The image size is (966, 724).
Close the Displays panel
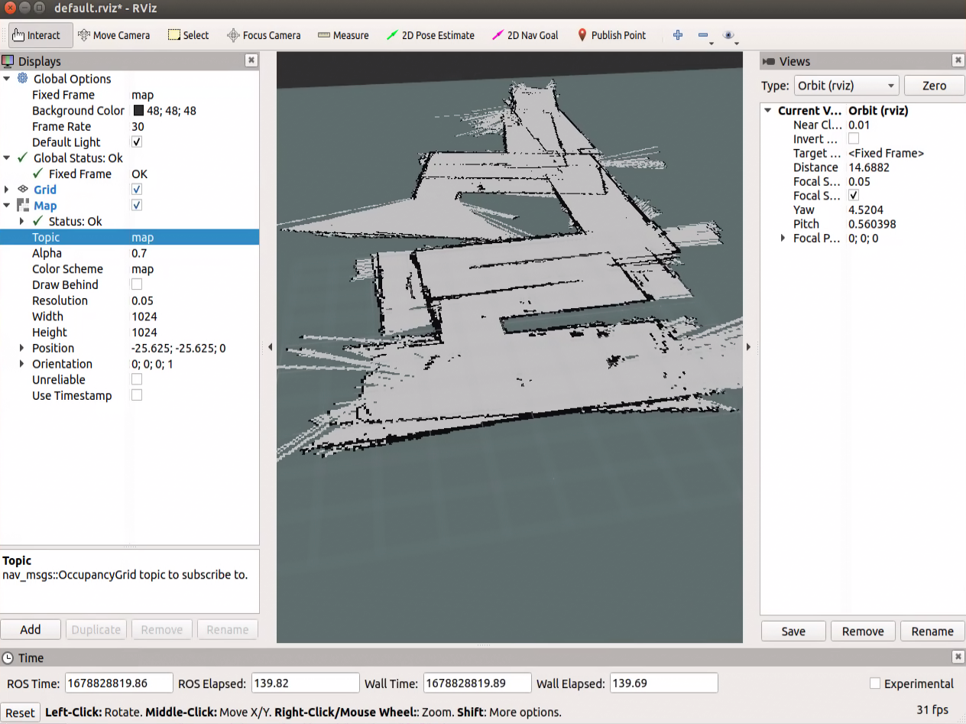click(x=251, y=60)
